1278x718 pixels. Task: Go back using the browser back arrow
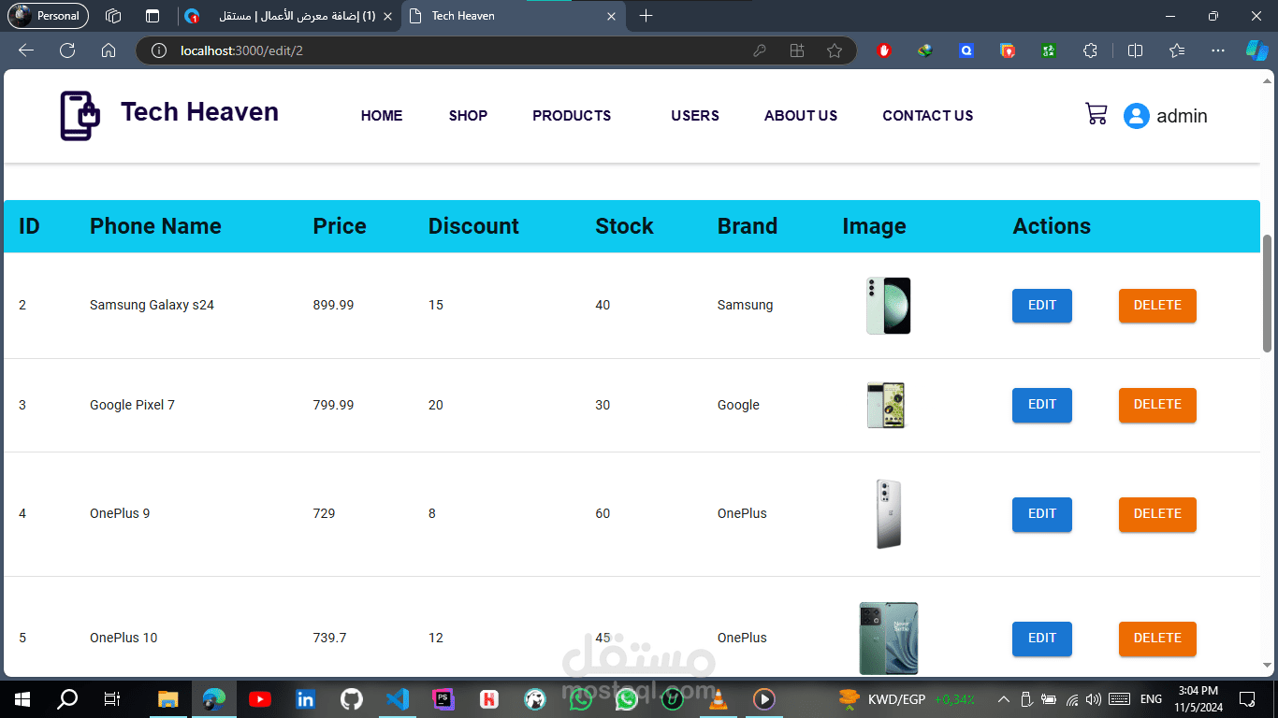pos(26,50)
